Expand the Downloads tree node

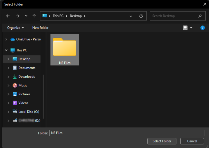(x=8, y=77)
